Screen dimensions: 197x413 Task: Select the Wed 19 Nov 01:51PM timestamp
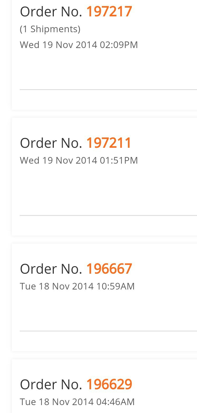pyautogui.click(x=79, y=160)
